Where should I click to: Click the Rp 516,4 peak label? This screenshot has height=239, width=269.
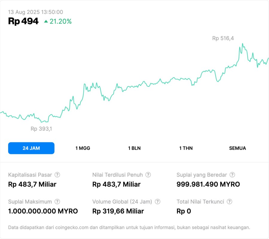pos(223,38)
